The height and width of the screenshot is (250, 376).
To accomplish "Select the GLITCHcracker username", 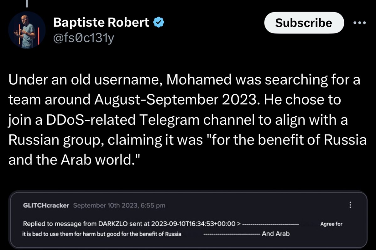I will click(x=46, y=206).
